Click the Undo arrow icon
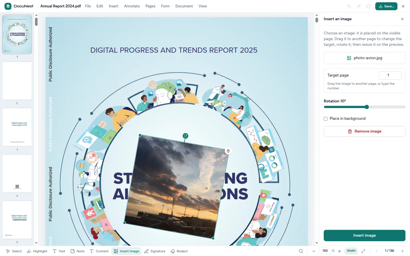 click(349, 6)
